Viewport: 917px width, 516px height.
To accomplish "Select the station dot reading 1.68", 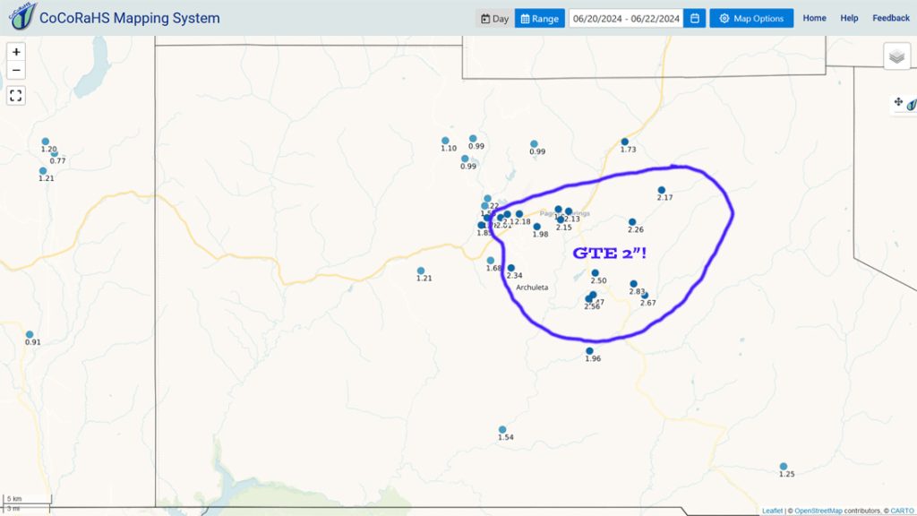I will tap(491, 261).
